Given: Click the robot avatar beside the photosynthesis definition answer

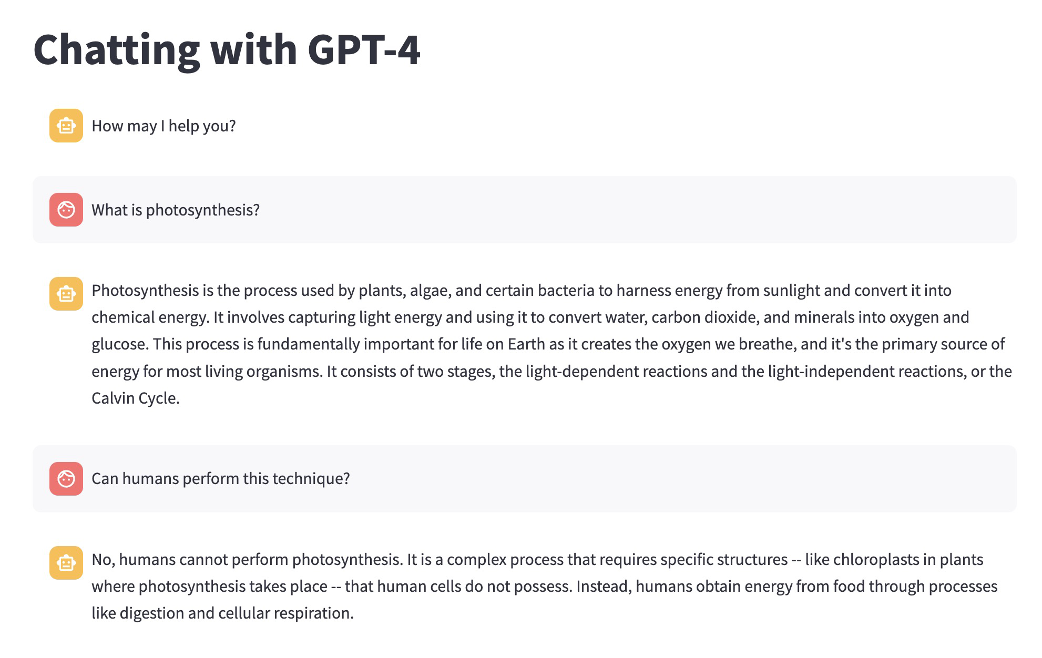Looking at the screenshot, I should point(66,294).
